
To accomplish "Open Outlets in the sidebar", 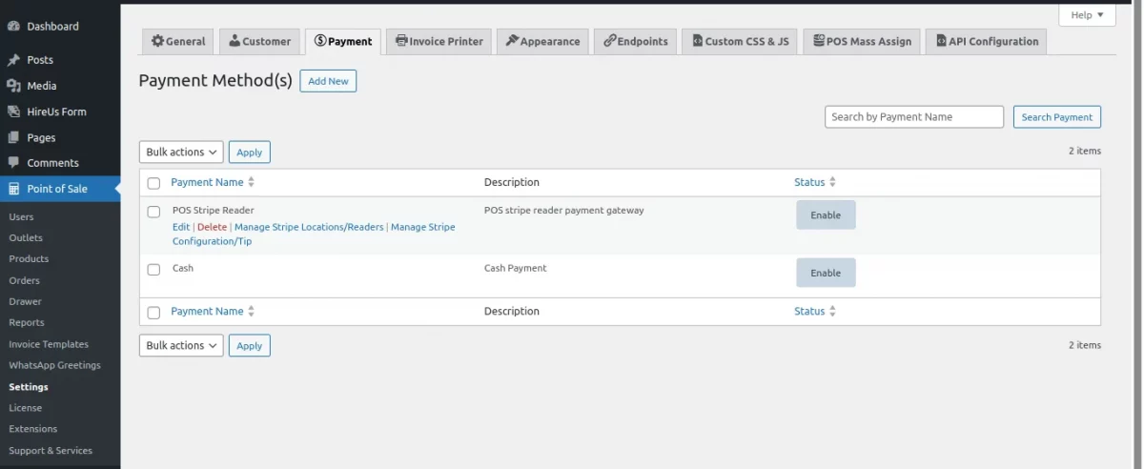I will coord(26,237).
